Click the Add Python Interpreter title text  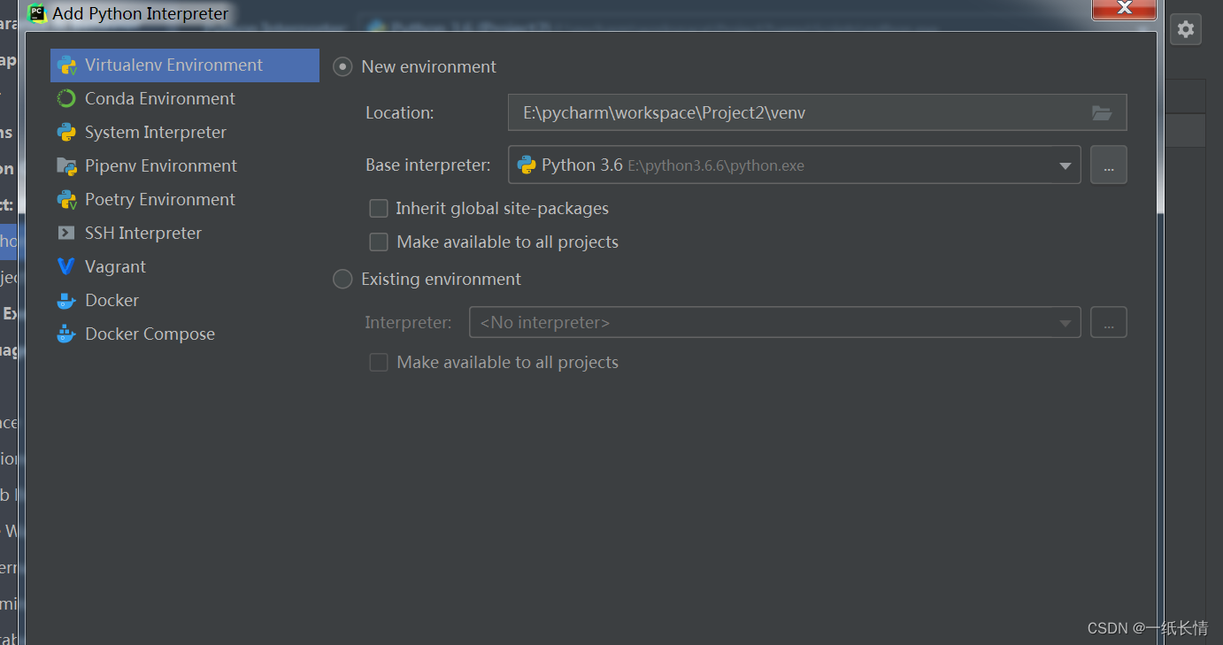point(141,14)
